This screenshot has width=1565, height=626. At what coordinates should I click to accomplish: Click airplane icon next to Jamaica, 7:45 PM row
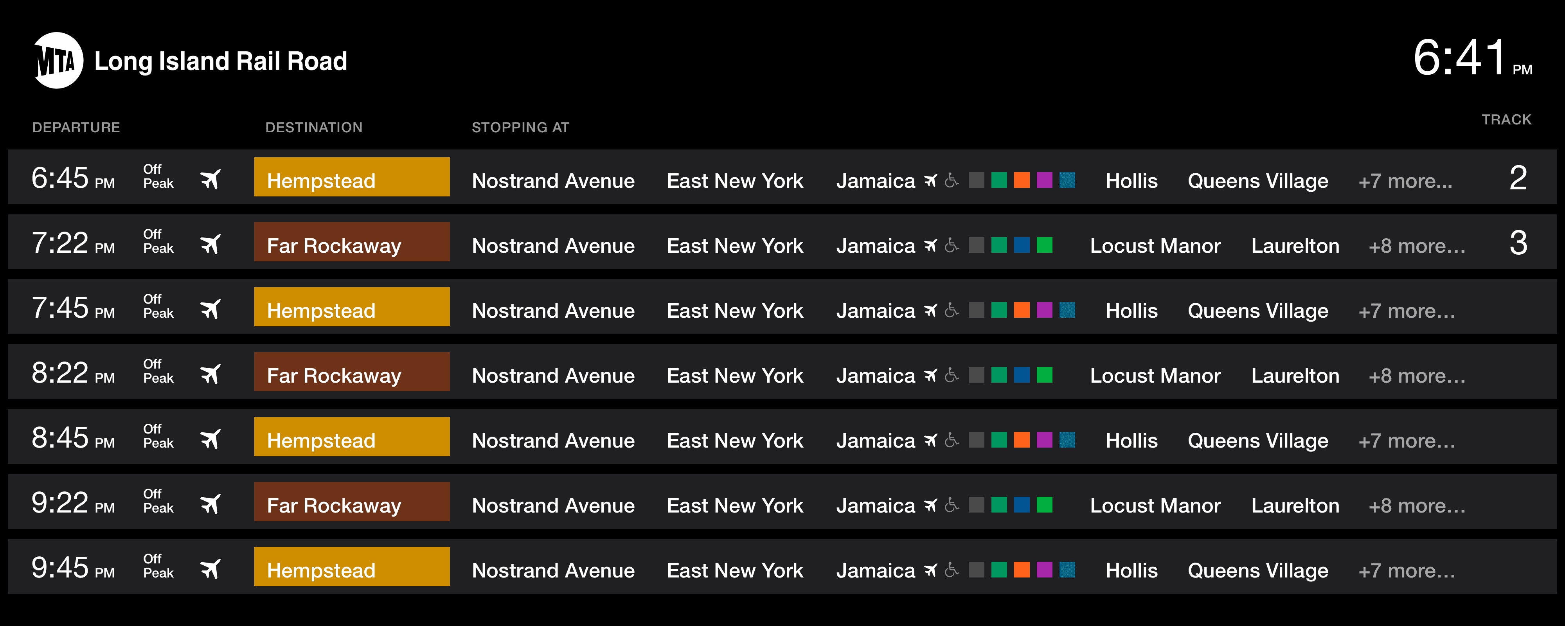coord(930,311)
